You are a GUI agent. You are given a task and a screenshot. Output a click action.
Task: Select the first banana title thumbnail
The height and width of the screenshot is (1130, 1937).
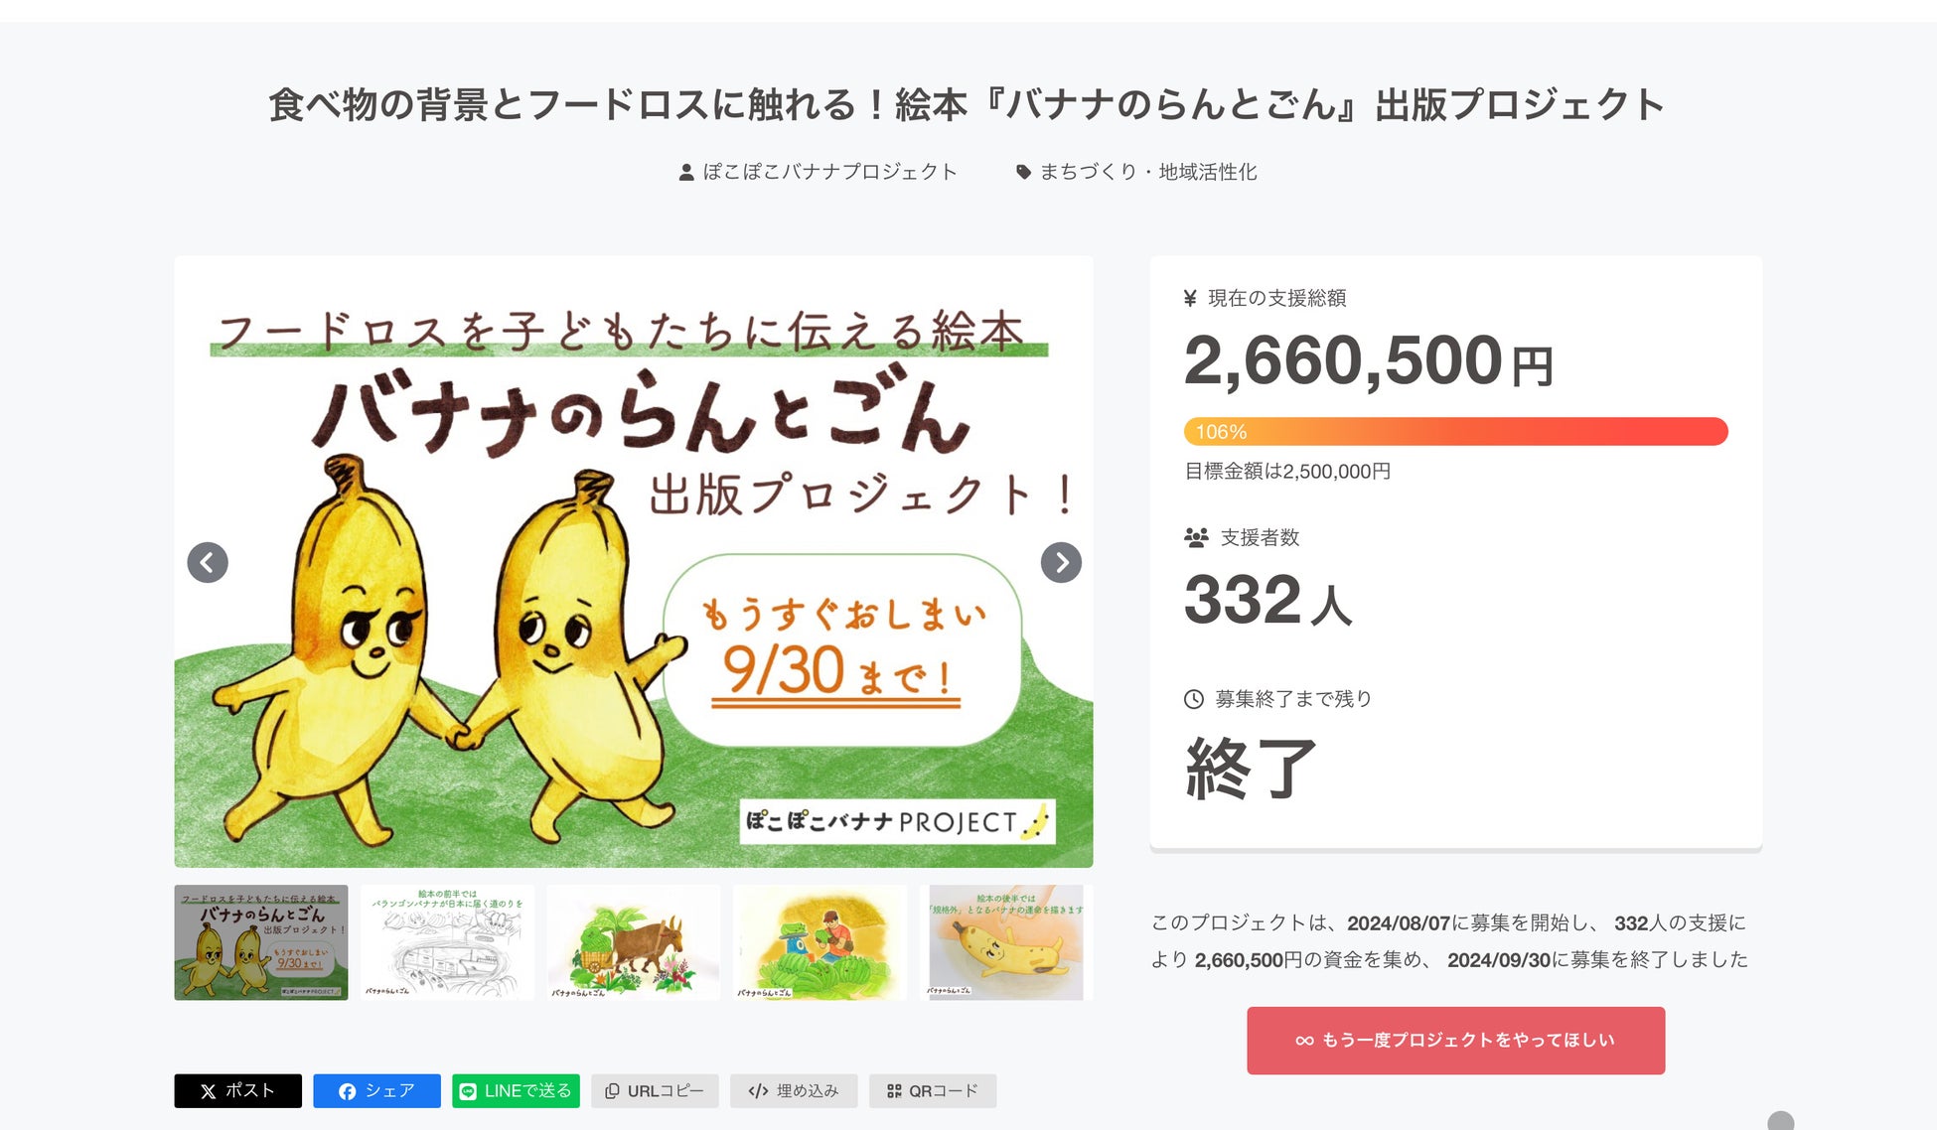click(x=261, y=942)
